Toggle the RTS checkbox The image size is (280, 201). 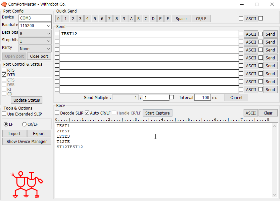tap(4, 70)
